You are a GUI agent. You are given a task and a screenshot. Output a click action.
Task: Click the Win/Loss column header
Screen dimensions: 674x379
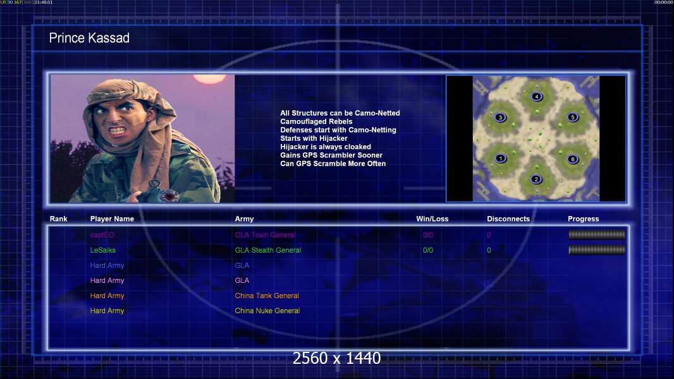coord(432,219)
